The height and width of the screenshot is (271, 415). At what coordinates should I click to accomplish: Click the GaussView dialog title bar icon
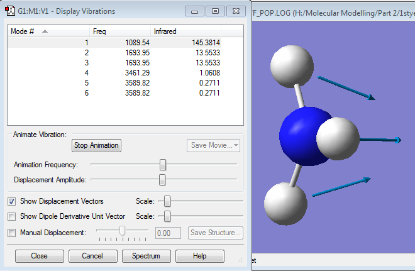pyautogui.click(x=10, y=11)
